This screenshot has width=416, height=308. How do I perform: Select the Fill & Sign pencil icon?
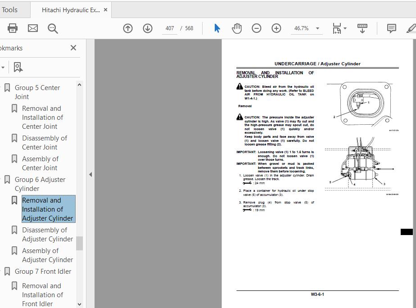click(412, 28)
